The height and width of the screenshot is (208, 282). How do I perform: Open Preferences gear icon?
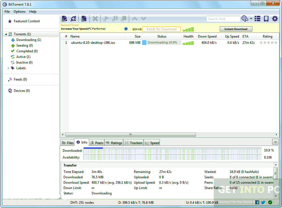coord(275,19)
